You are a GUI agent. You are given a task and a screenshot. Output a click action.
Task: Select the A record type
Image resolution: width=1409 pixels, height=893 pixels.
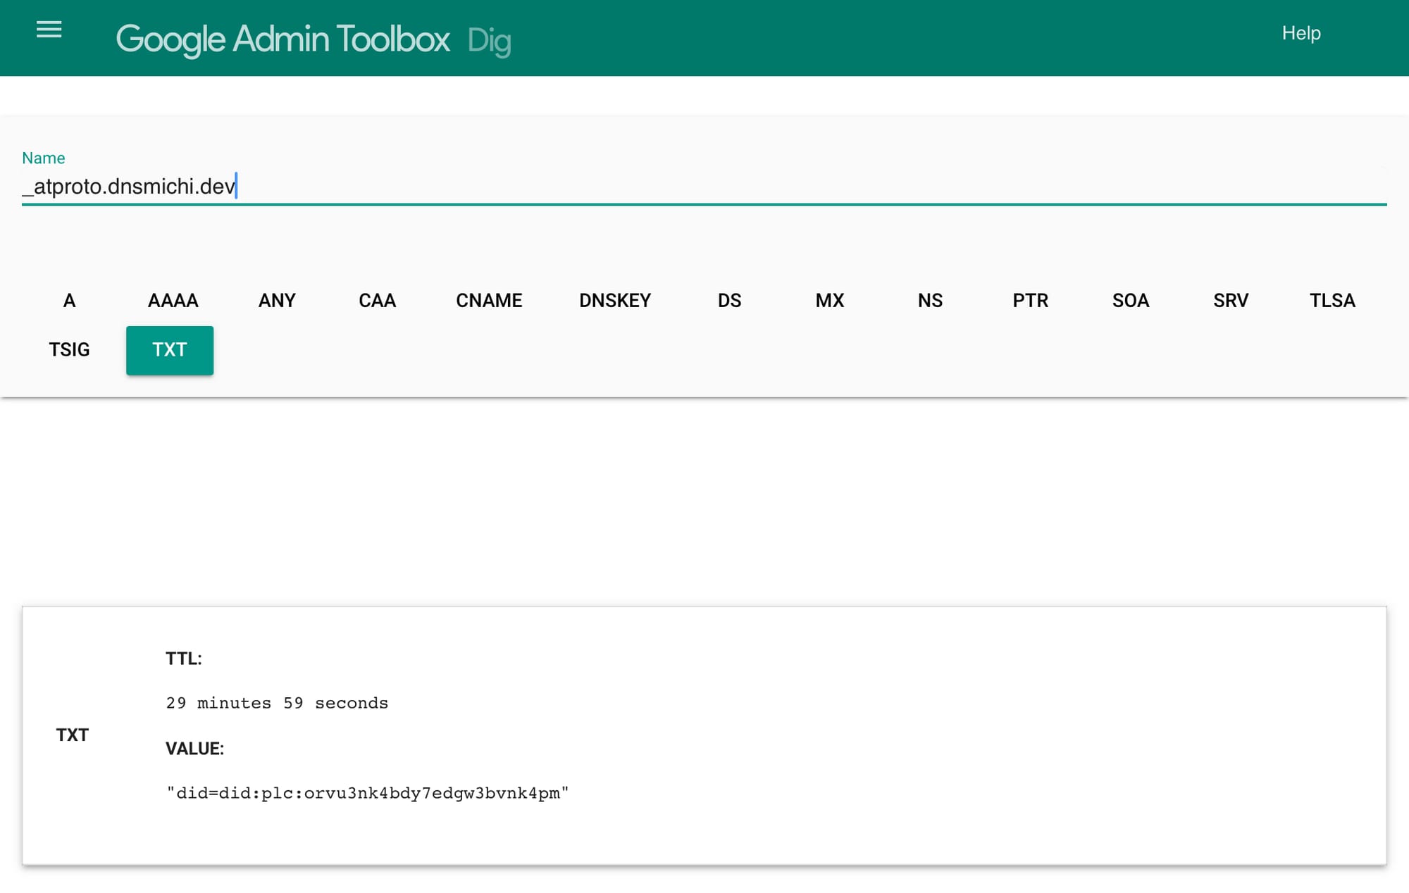[x=69, y=301]
